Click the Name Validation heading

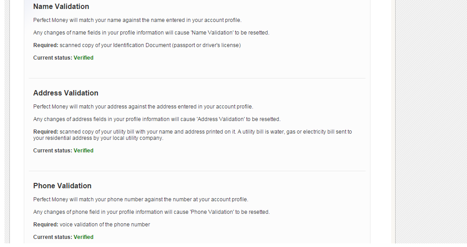(x=61, y=7)
